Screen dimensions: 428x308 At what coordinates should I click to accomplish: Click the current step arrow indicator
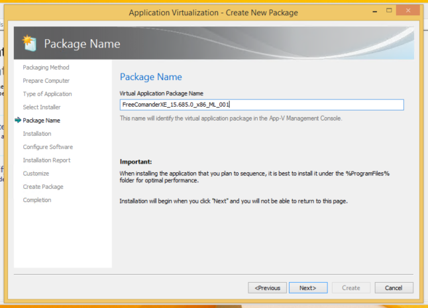[17, 121]
